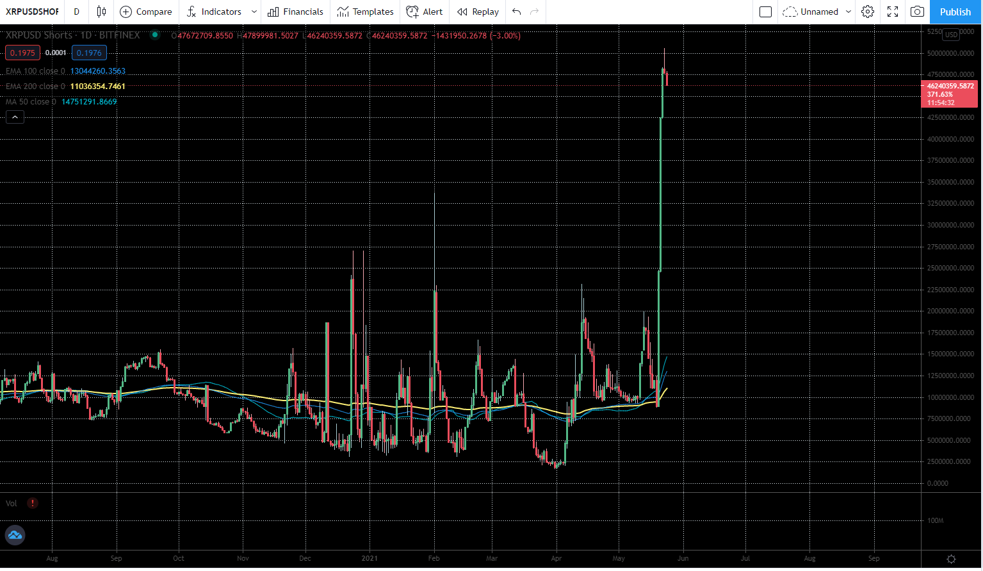Redo the chart action
The image size is (983, 571).
(x=535, y=12)
